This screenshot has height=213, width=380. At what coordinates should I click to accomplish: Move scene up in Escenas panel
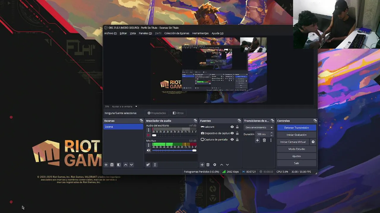coord(126,165)
